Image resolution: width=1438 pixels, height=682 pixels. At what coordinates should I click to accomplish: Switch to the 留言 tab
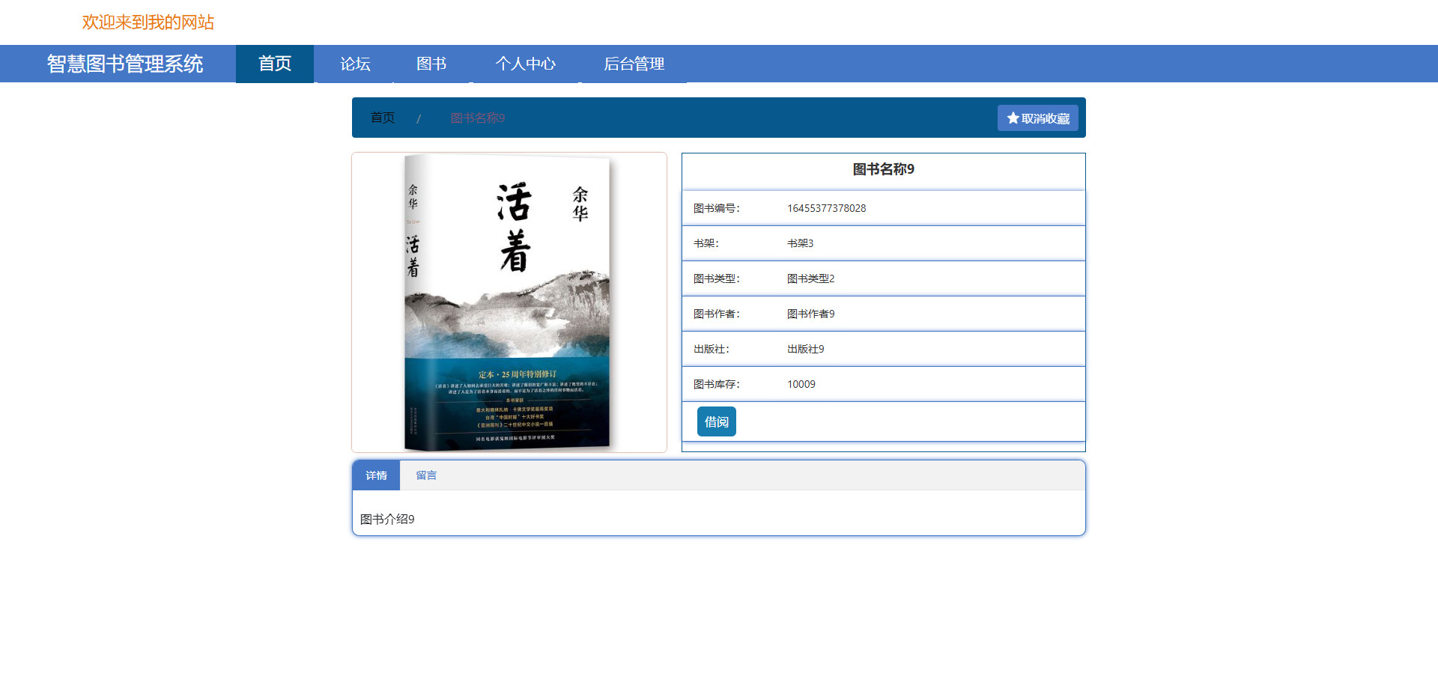click(426, 475)
